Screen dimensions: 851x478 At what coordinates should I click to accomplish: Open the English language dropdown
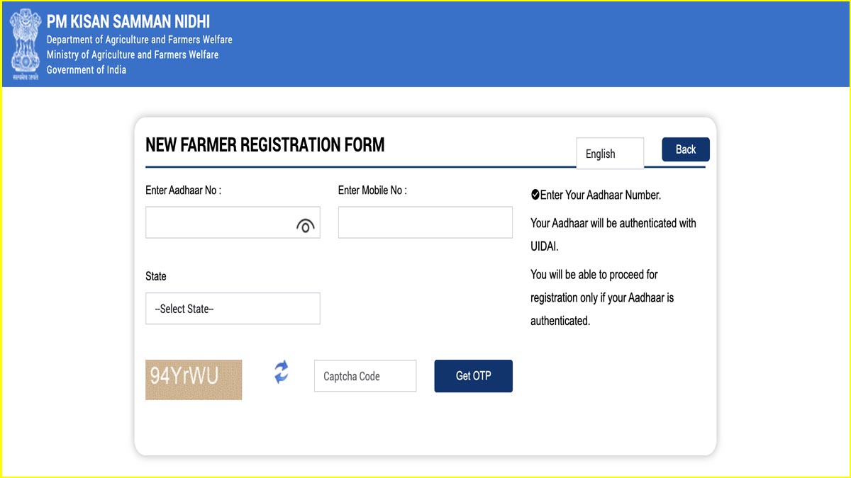[610, 154]
